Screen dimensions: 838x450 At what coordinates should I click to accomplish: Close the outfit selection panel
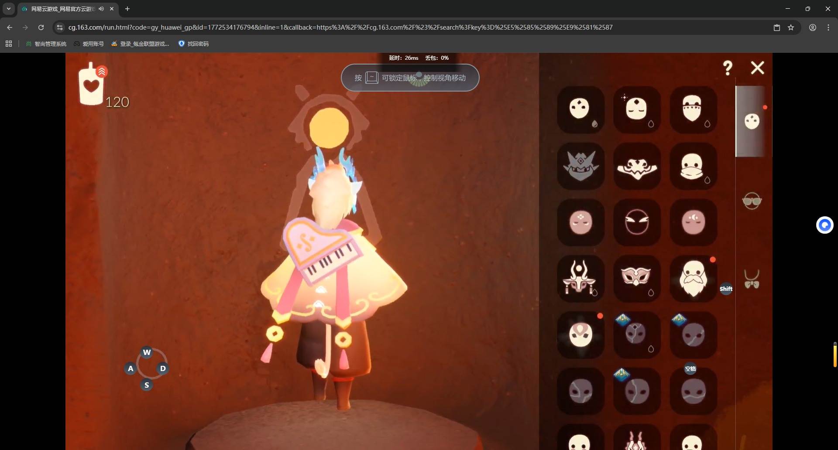coord(758,68)
